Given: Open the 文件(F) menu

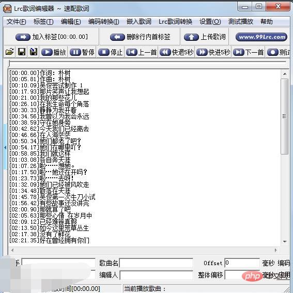Looking at the screenshot, I should point(16,22).
